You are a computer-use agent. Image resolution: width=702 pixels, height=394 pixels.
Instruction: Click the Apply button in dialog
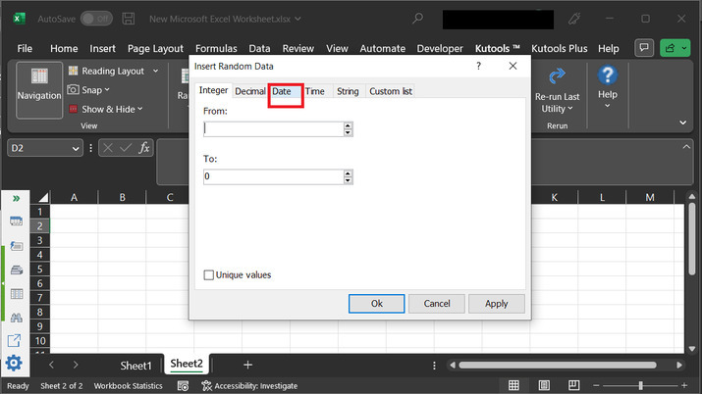pyautogui.click(x=496, y=304)
